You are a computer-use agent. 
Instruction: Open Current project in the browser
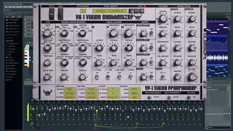12,20
